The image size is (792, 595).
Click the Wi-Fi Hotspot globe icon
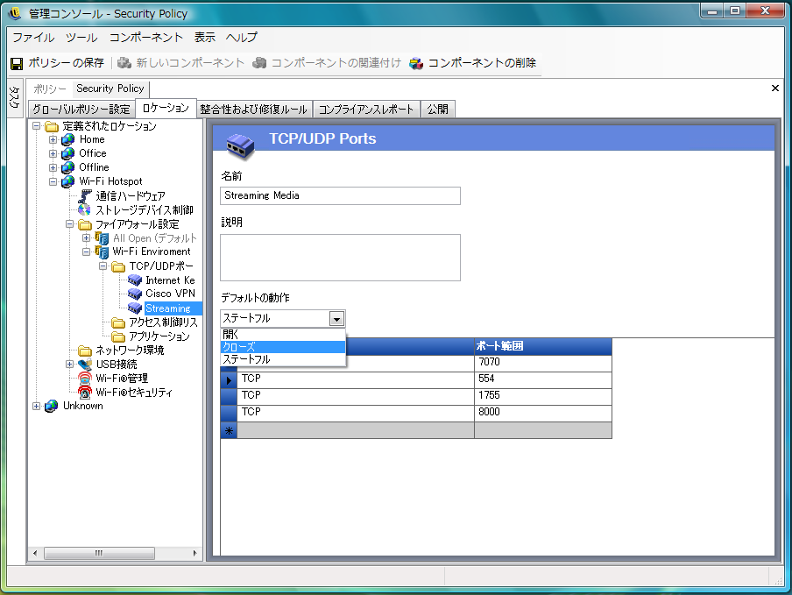point(67,182)
